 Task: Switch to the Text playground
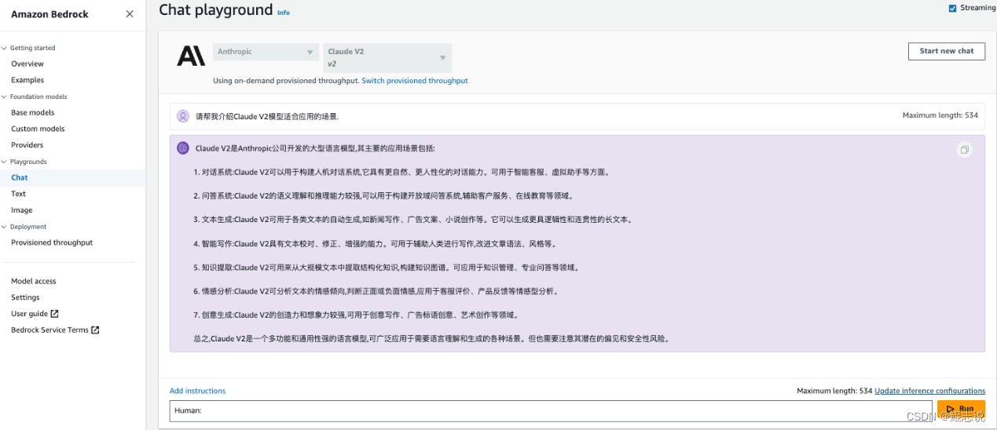19,194
